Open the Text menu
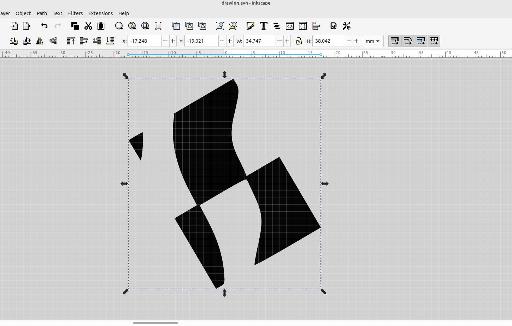 point(57,13)
